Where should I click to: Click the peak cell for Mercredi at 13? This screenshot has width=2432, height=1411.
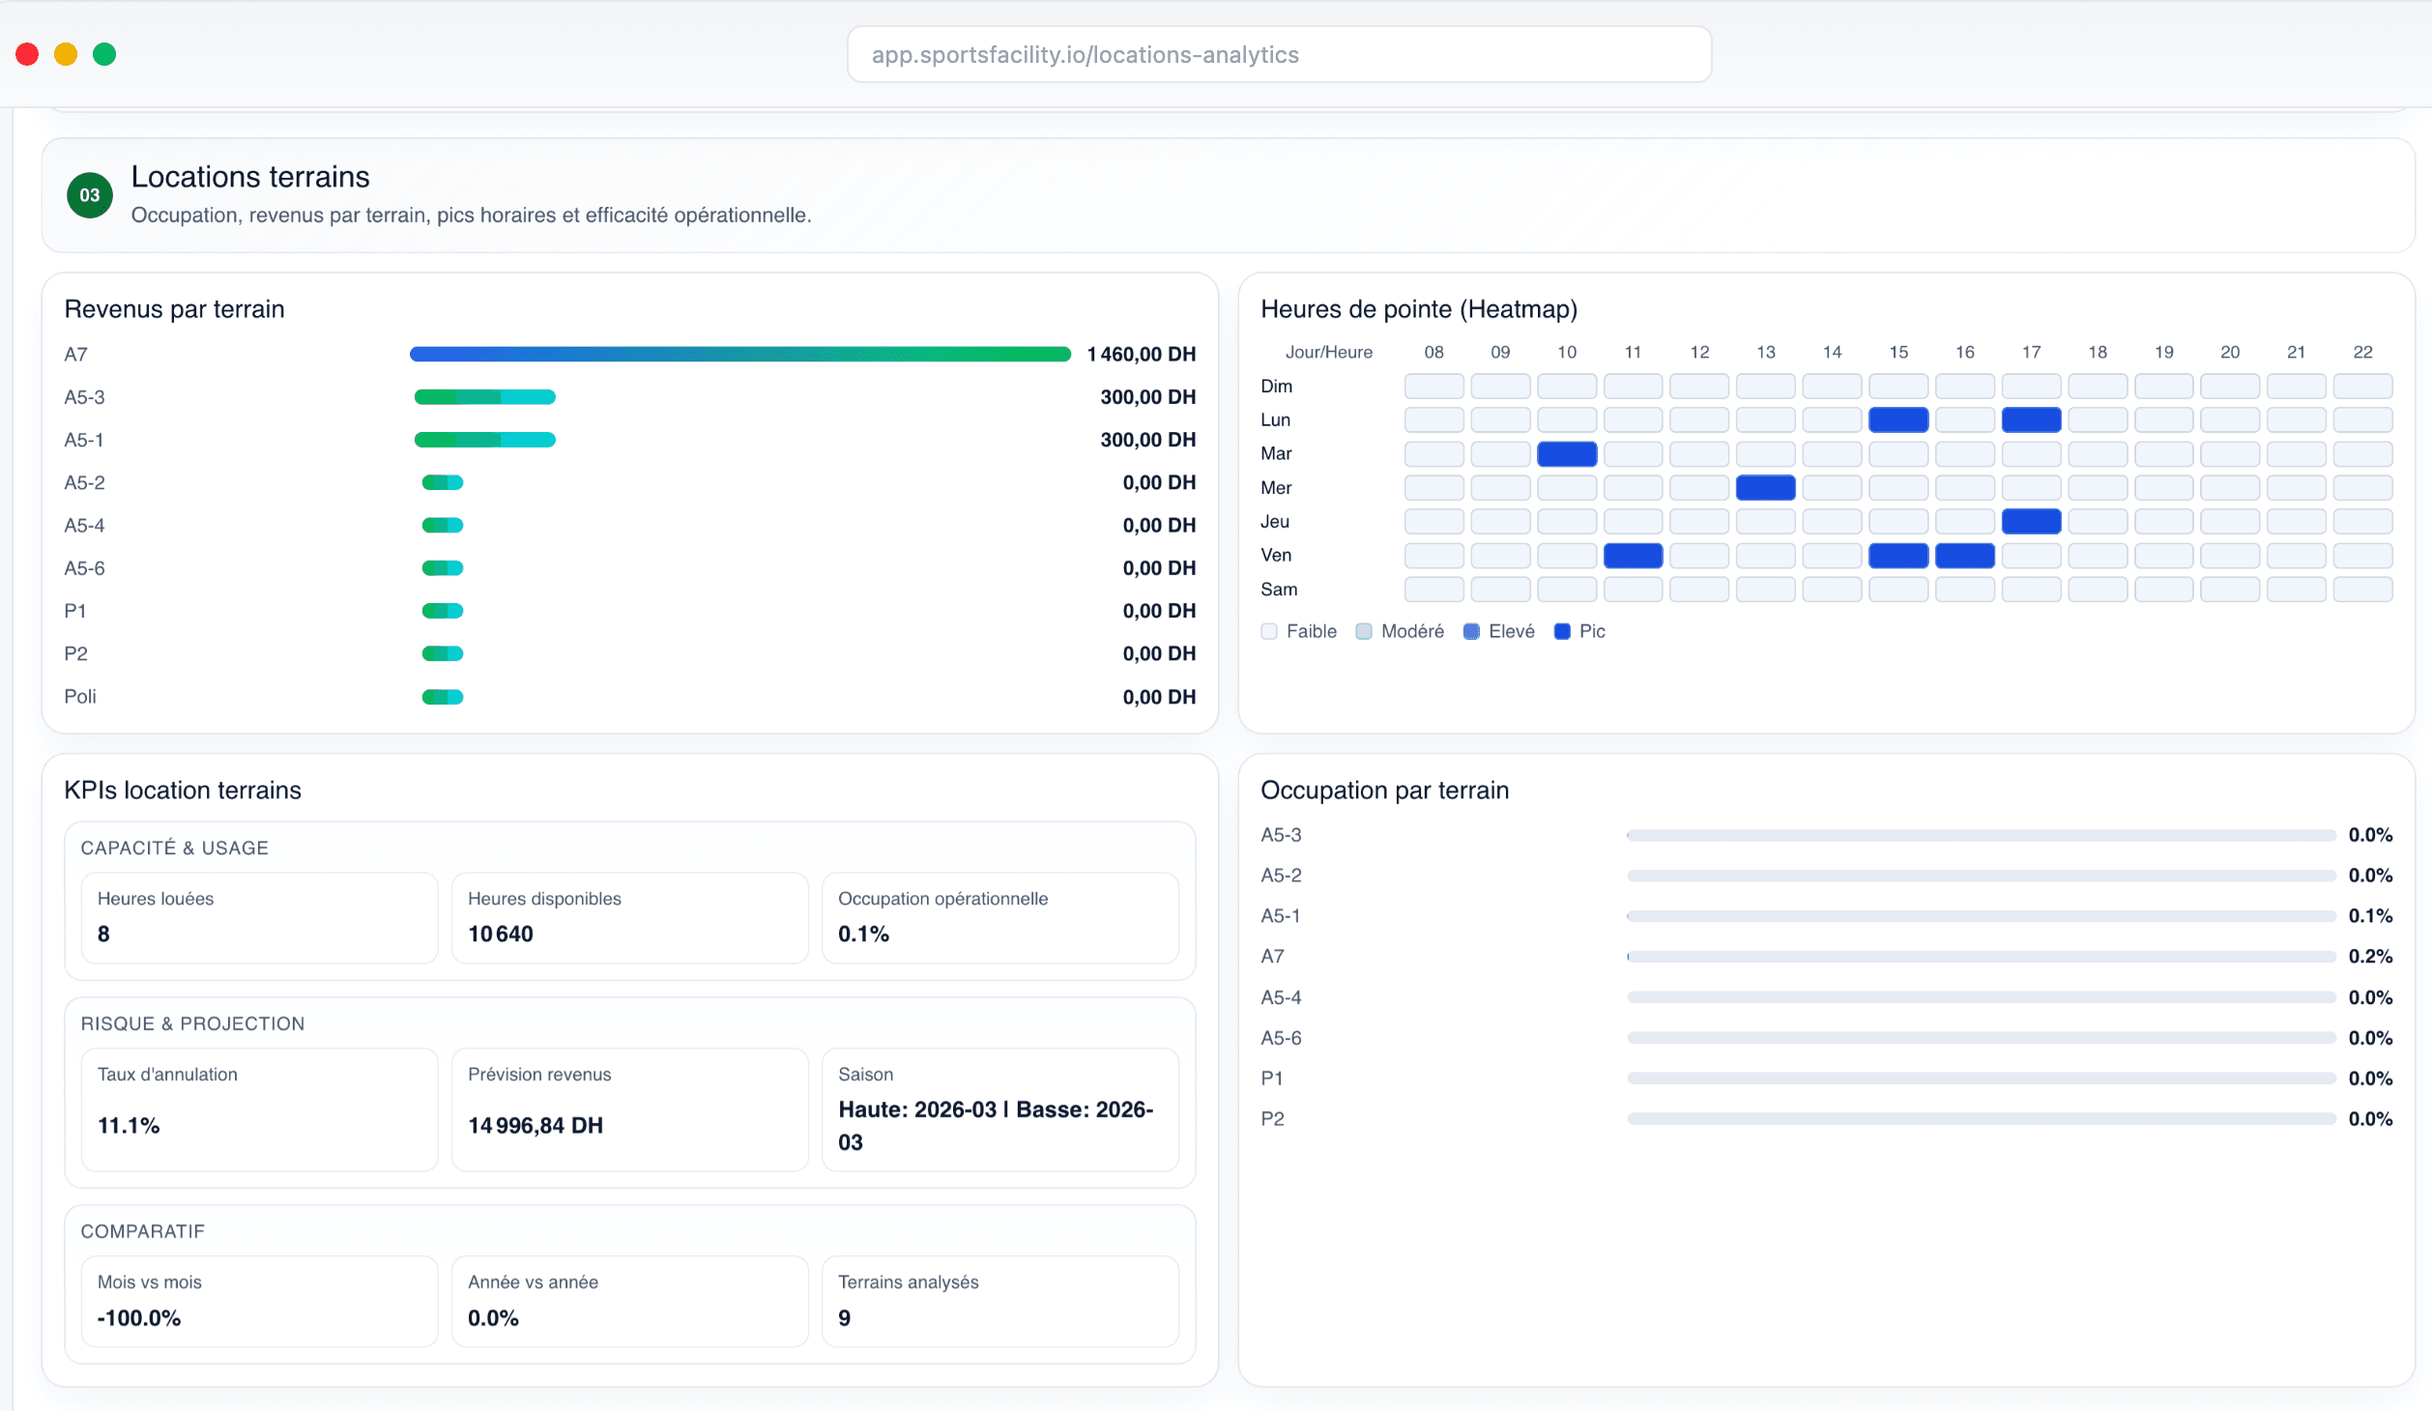[1766, 488]
